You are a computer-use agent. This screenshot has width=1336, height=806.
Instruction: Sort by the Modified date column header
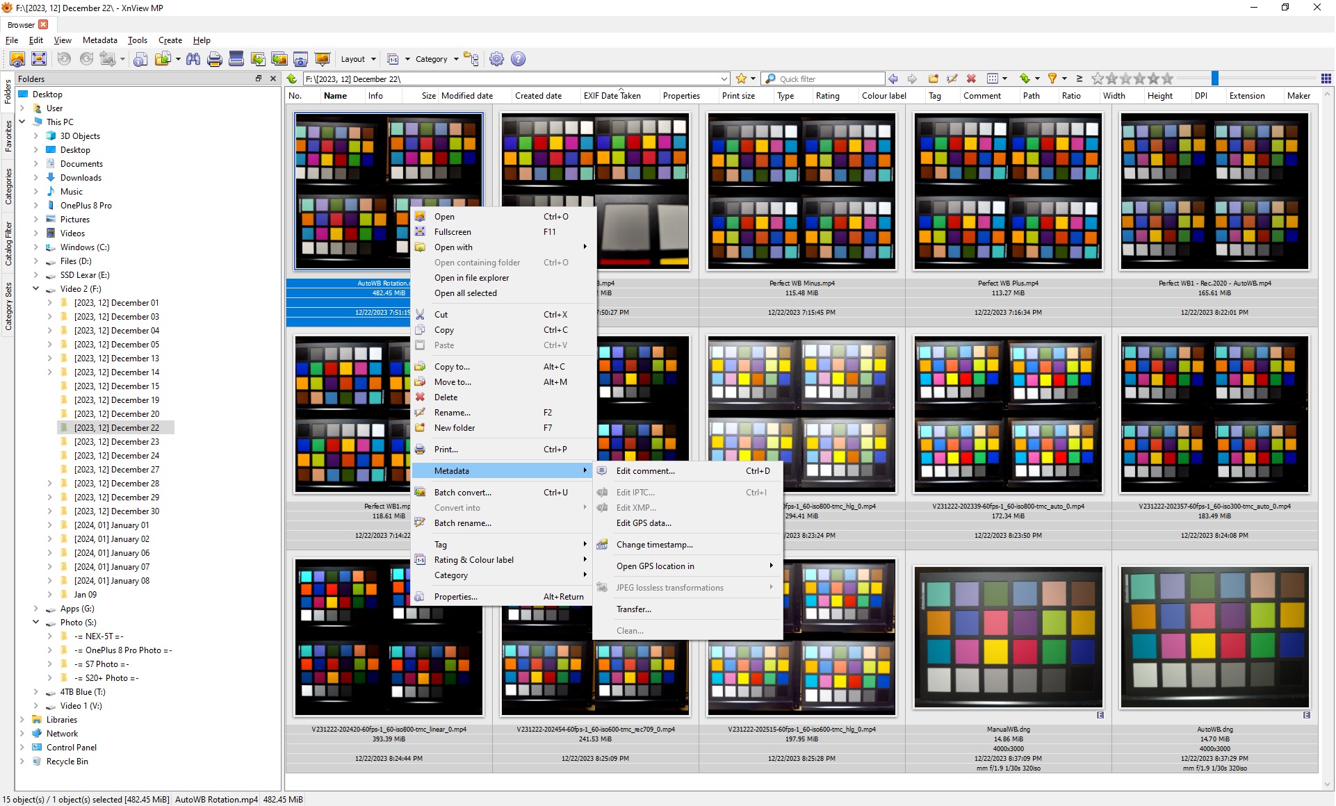click(466, 96)
